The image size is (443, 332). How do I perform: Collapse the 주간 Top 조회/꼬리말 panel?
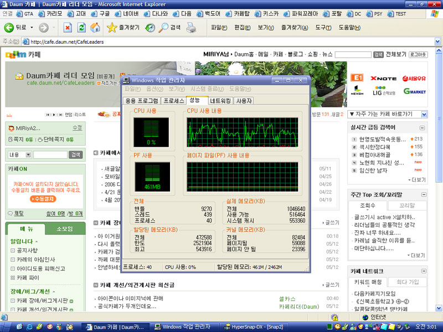424,195
